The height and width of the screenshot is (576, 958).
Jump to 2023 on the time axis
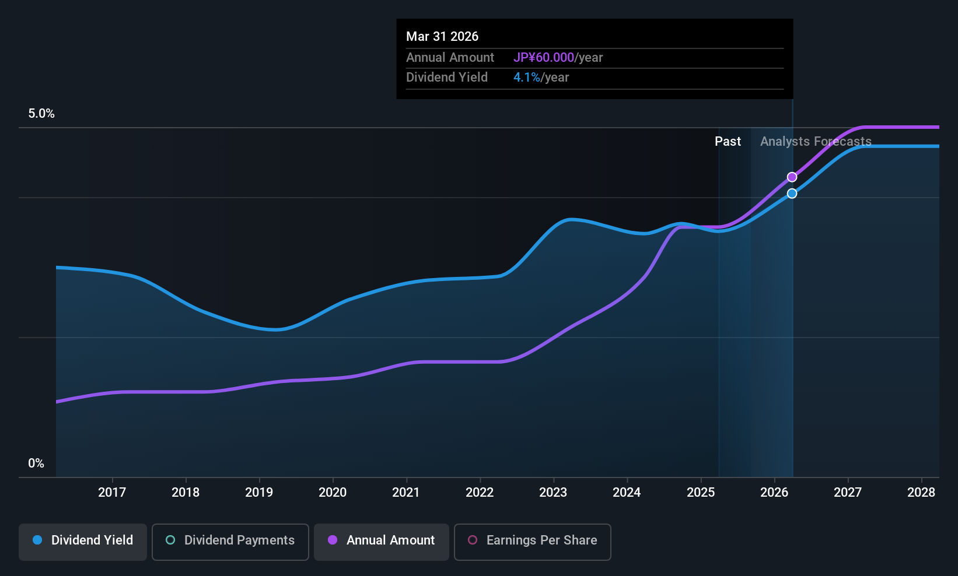click(x=553, y=492)
